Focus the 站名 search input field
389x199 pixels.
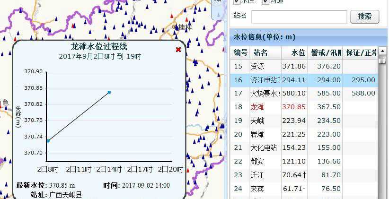coord(299,17)
